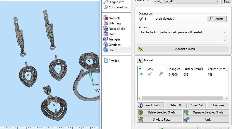Click the 'shells detected' diagnostics text

tap(165, 19)
